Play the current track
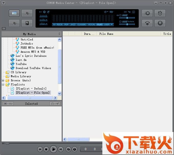Screen dimensions: 174x155 [53, 149]
